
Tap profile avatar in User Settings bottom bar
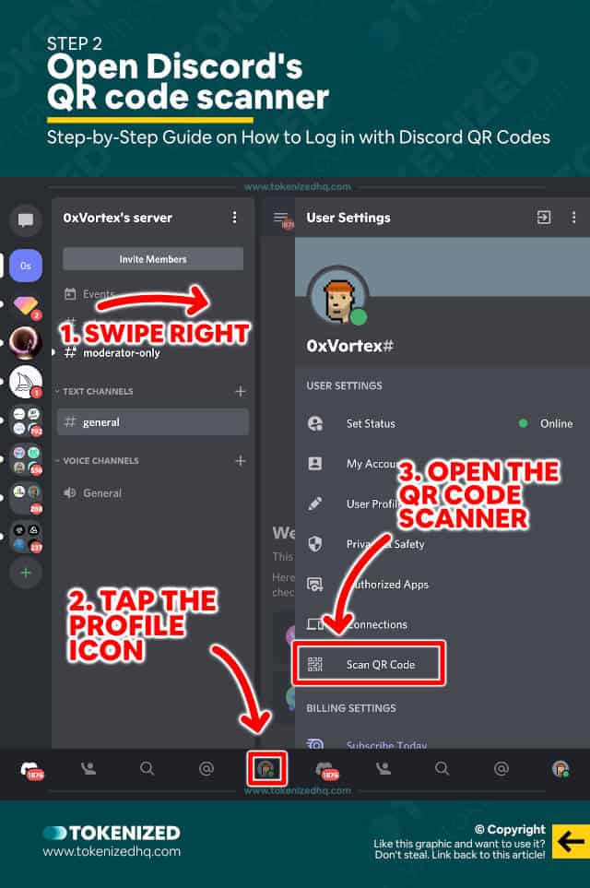pos(560,769)
